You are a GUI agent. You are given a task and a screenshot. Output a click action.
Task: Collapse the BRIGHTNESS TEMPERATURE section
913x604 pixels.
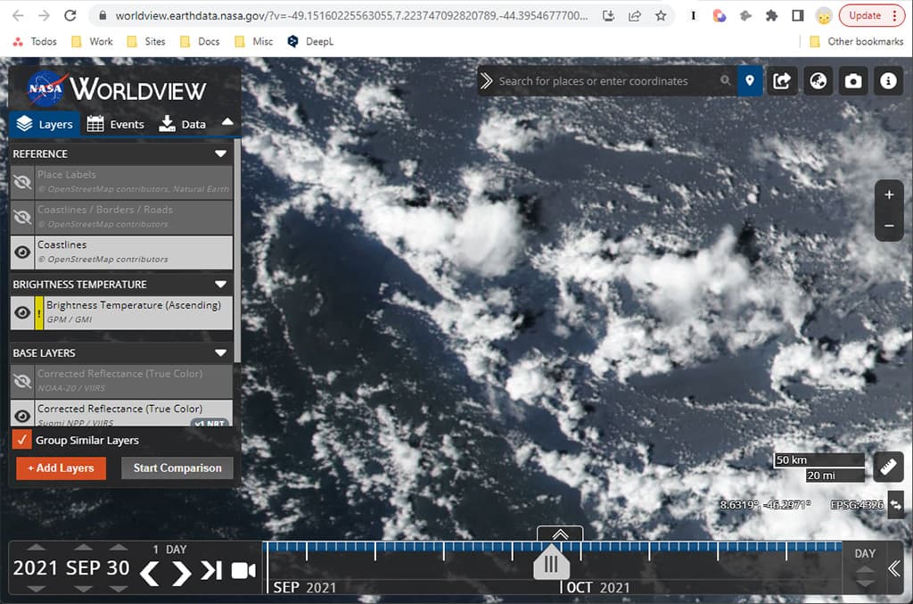click(223, 284)
